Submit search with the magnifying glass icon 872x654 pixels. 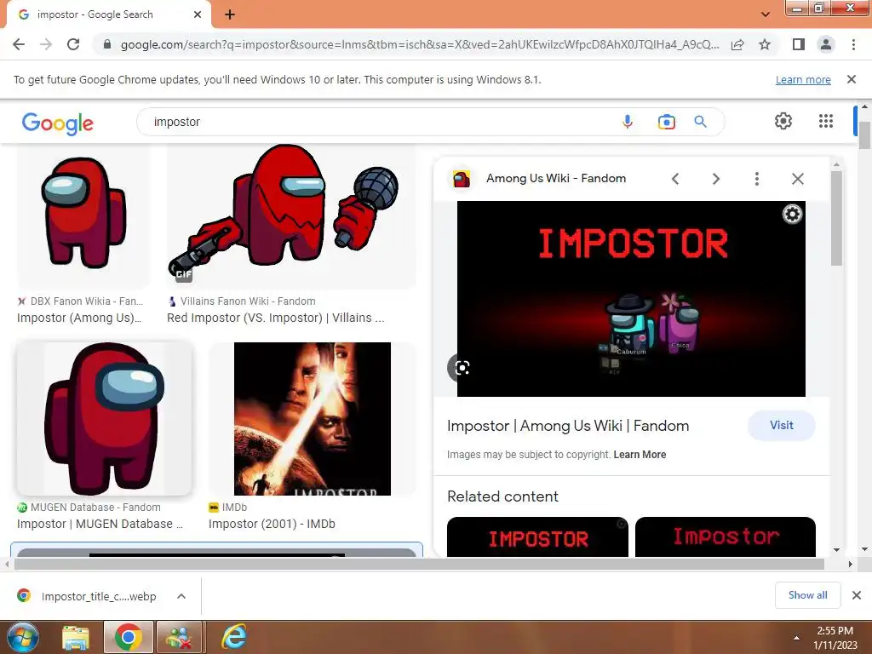(700, 122)
